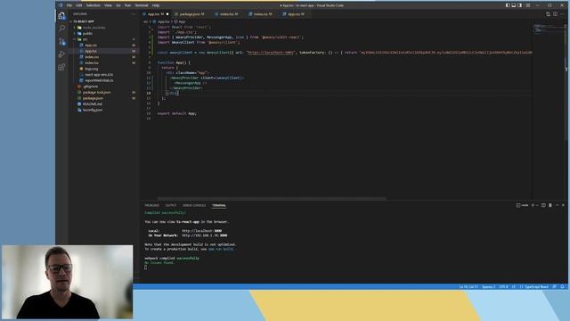Toggle the bottom panel from the title bar
The height and width of the screenshot is (321, 570).
[514, 5]
